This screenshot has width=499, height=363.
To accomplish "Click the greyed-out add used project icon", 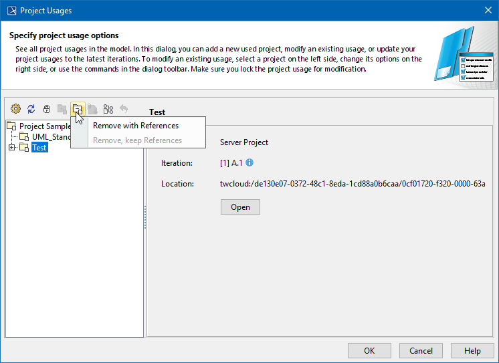I will (62, 109).
